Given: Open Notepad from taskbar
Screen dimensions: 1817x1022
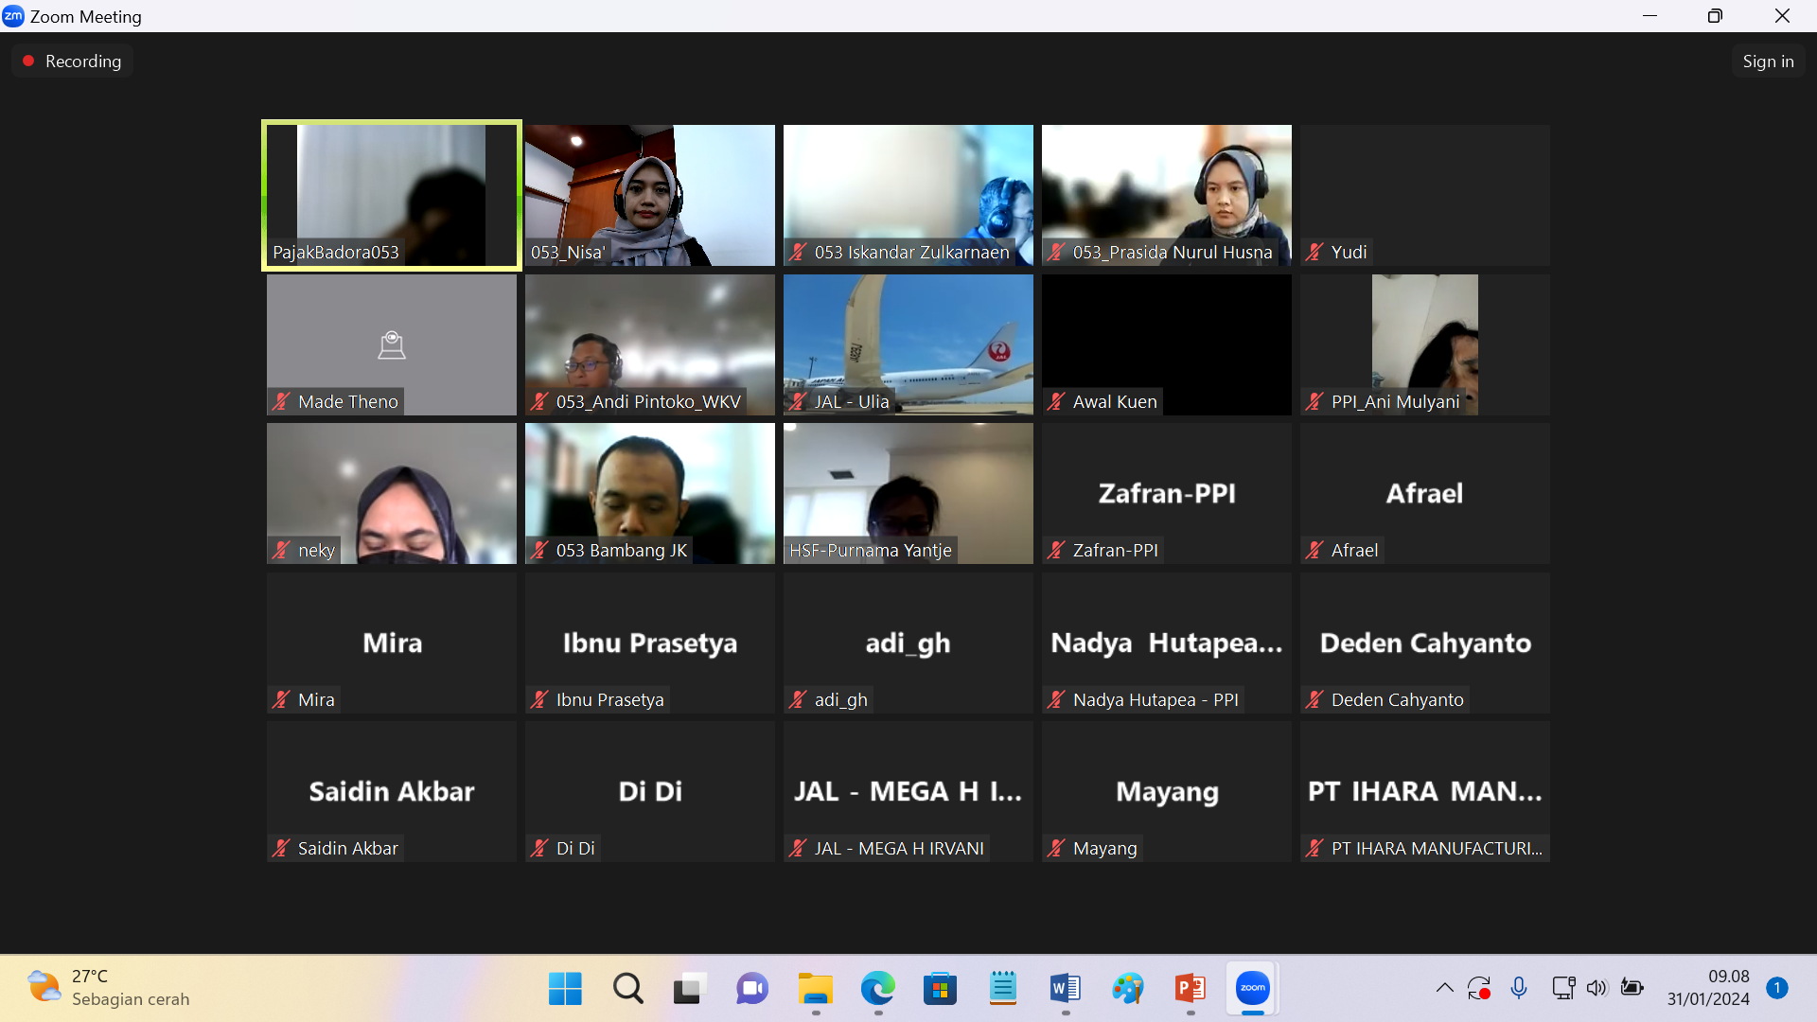Looking at the screenshot, I should (x=1002, y=989).
